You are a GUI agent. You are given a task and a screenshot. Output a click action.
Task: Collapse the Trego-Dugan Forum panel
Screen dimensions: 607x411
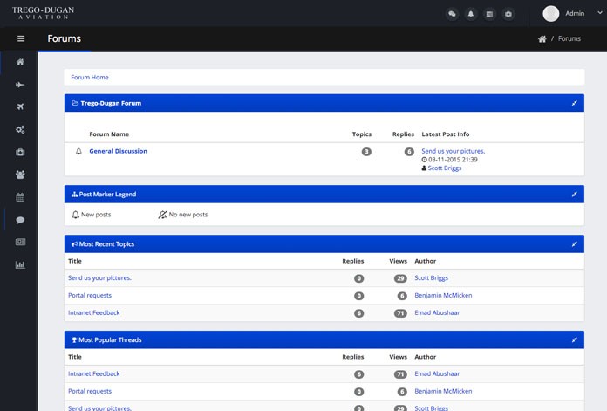coord(574,103)
